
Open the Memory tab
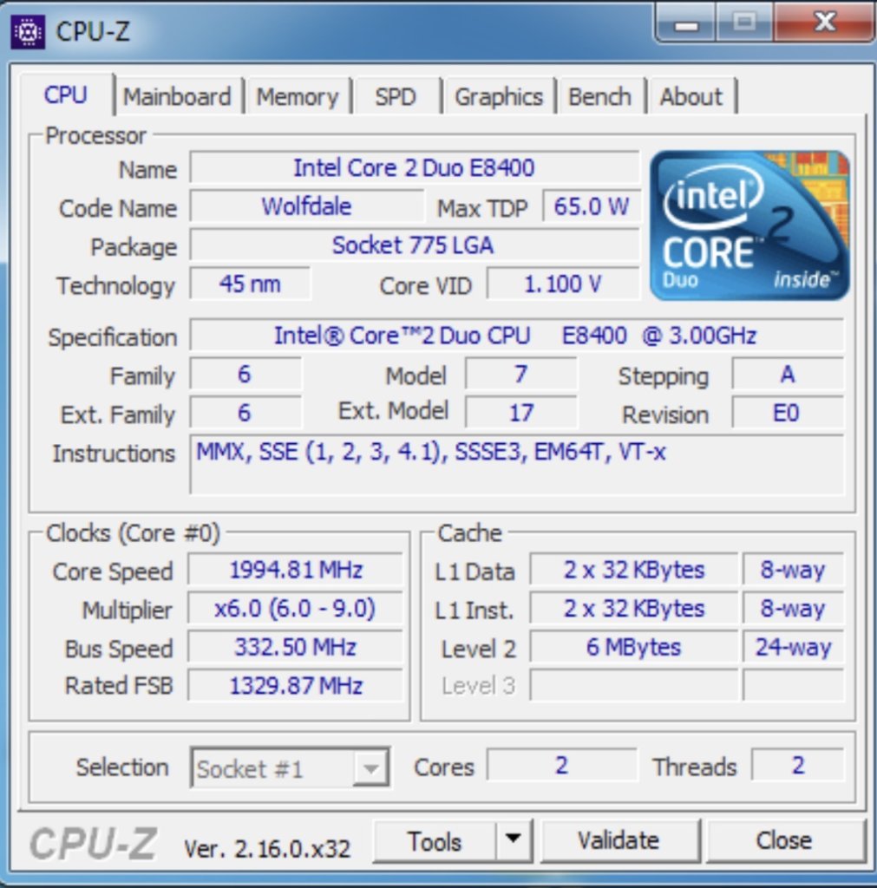(298, 97)
